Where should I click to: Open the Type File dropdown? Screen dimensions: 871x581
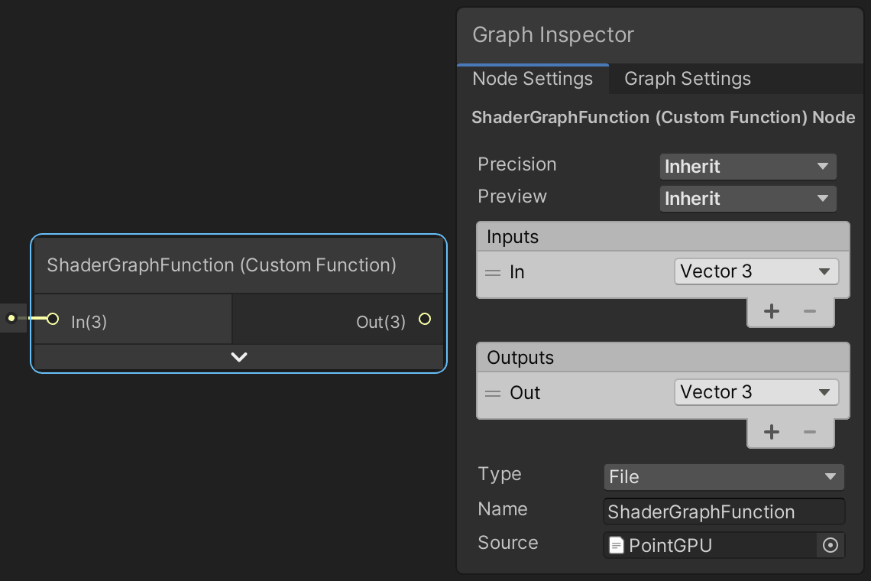(x=723, y=476)
